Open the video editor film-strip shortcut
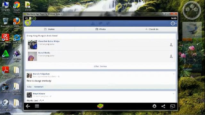Screen dimensions: 205x115 [x=17, y=56]
